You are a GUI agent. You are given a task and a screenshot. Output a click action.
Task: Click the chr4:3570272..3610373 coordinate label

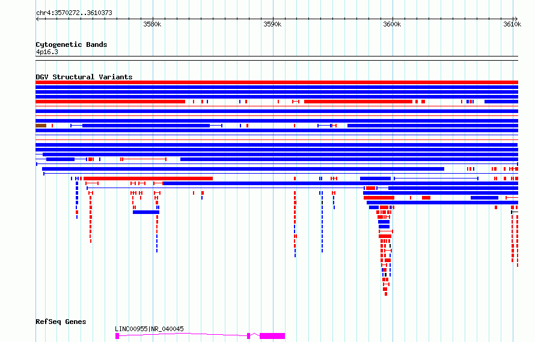click(74, 13)
